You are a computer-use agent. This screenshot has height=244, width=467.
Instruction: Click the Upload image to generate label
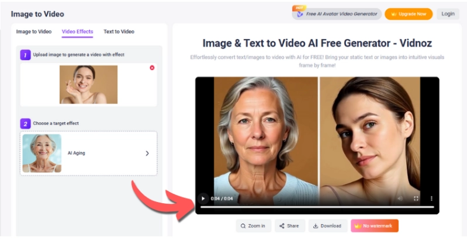click(x=79, y=55)
